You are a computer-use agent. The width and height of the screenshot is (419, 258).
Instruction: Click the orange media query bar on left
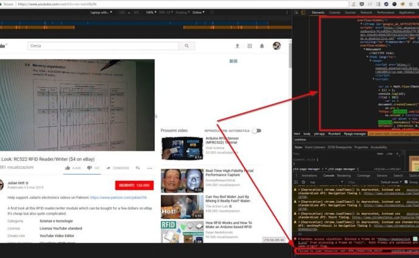[x=37, y=27]
